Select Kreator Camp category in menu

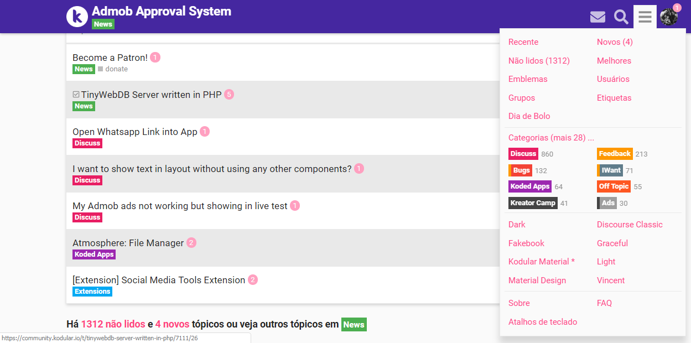pyautogui.click(x=533, y=203)
